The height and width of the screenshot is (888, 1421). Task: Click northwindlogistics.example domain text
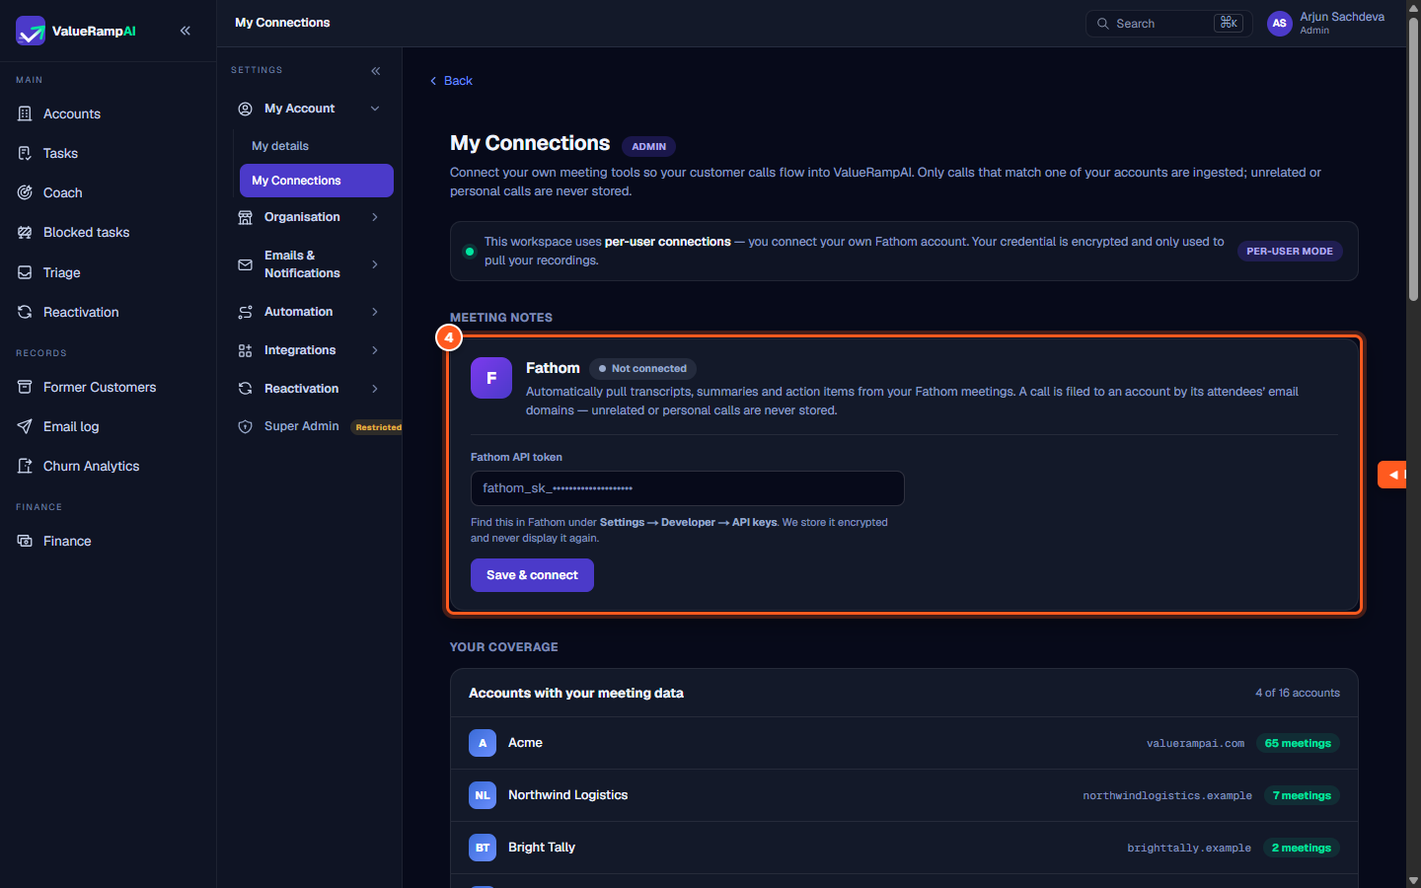[1167, 796]
